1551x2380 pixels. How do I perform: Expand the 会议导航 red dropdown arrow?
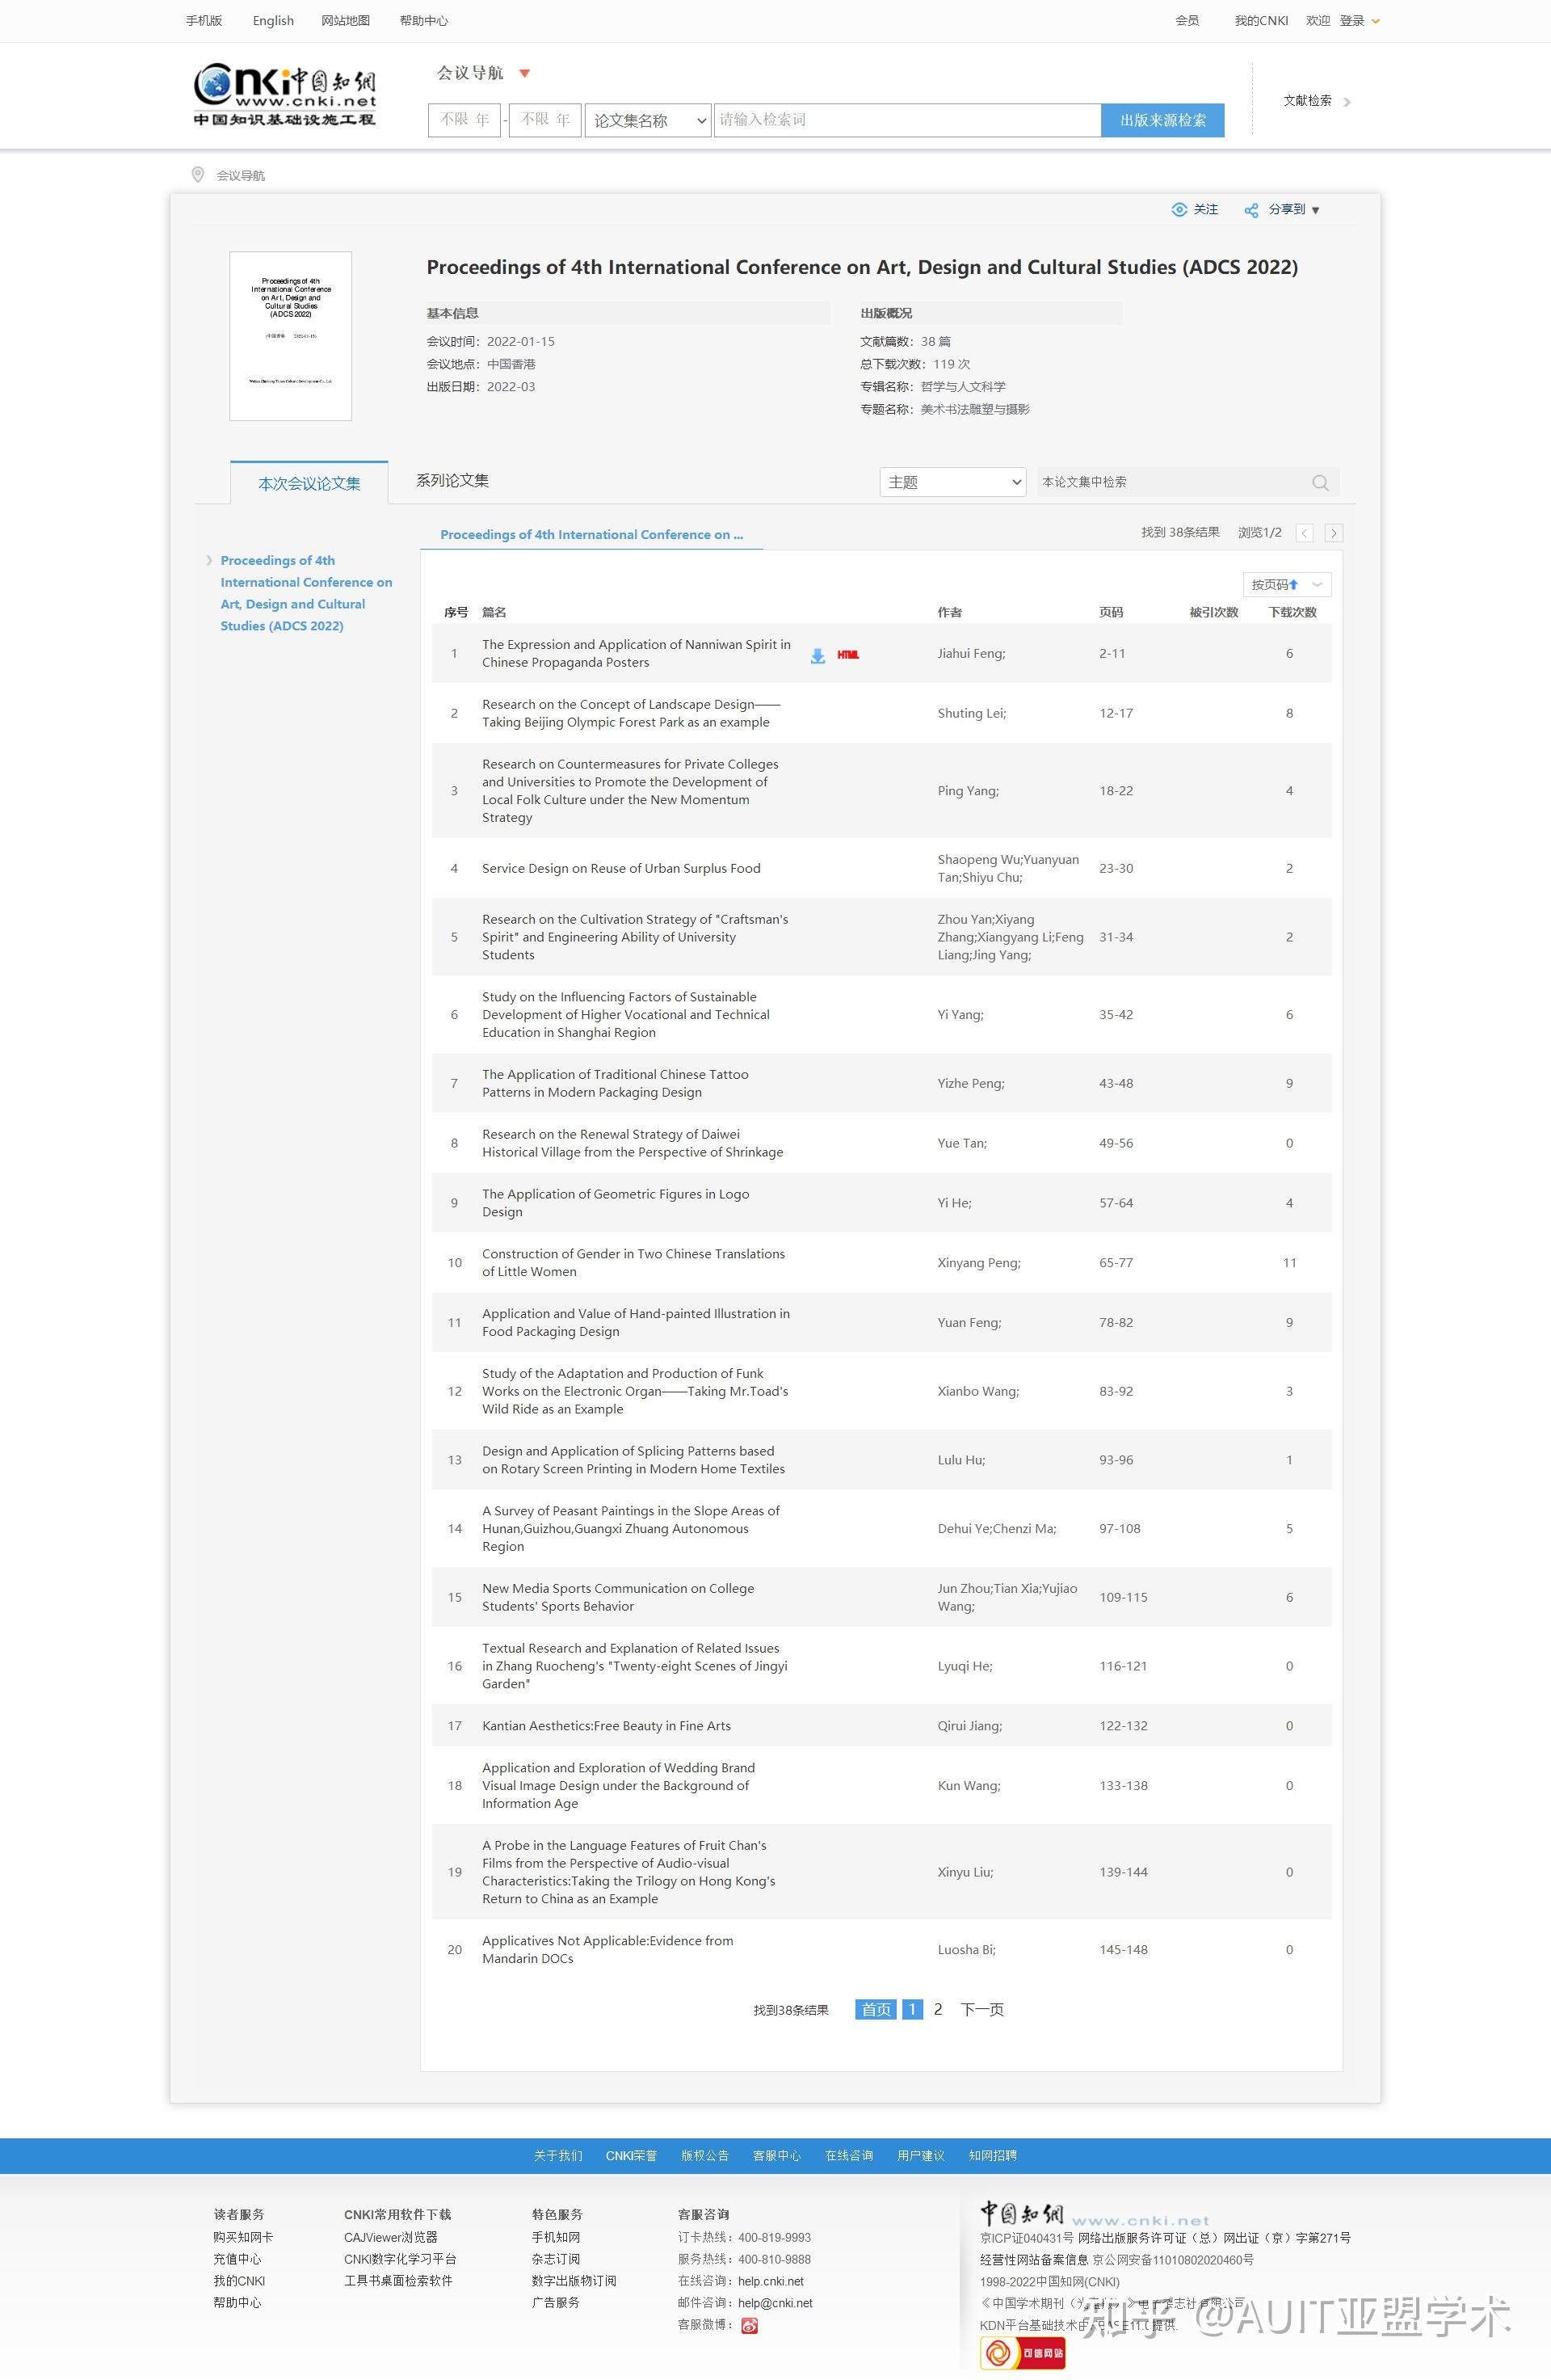524,73
